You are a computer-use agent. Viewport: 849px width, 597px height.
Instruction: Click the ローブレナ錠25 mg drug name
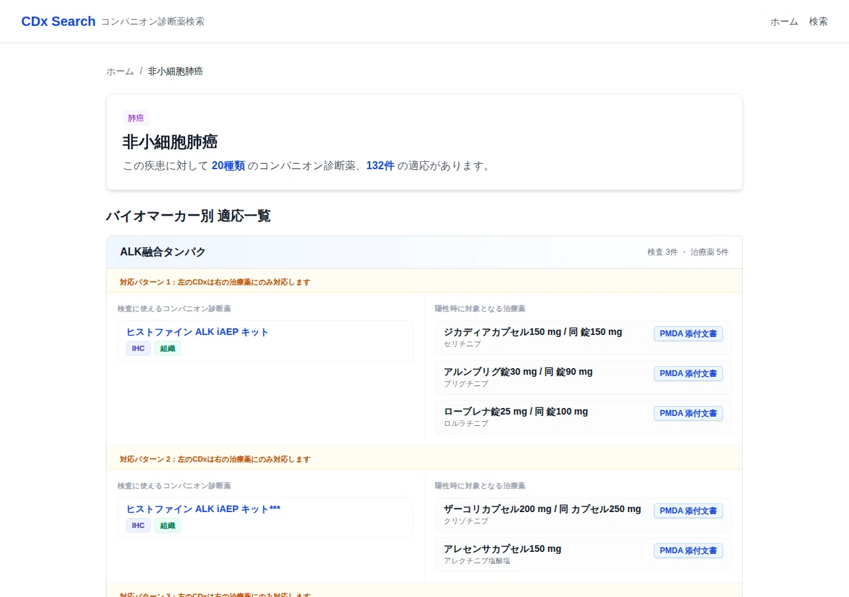click(x=516, y=411)
